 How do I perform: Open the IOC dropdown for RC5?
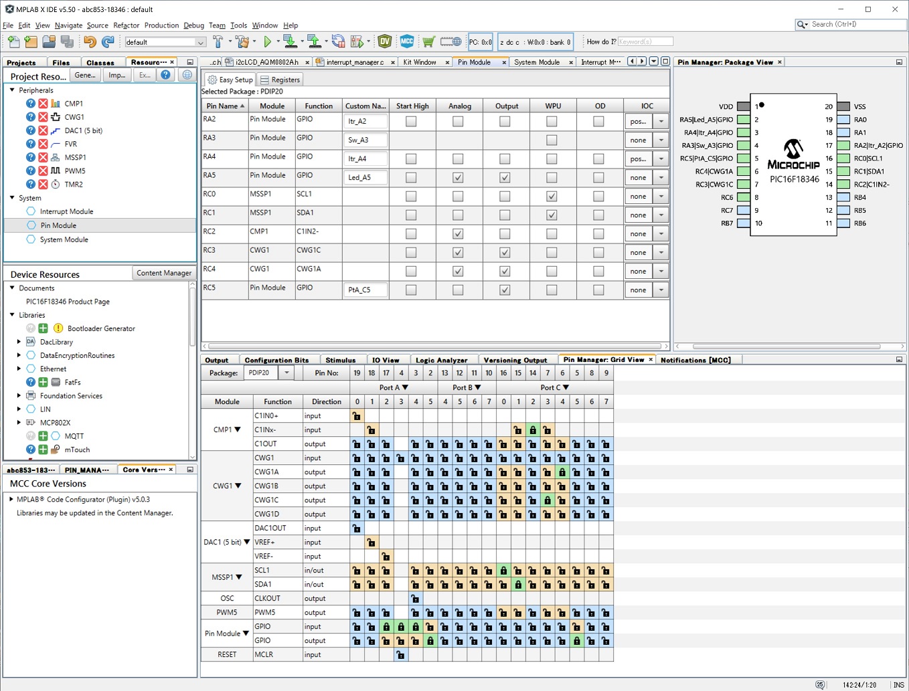tap(661, 290)
